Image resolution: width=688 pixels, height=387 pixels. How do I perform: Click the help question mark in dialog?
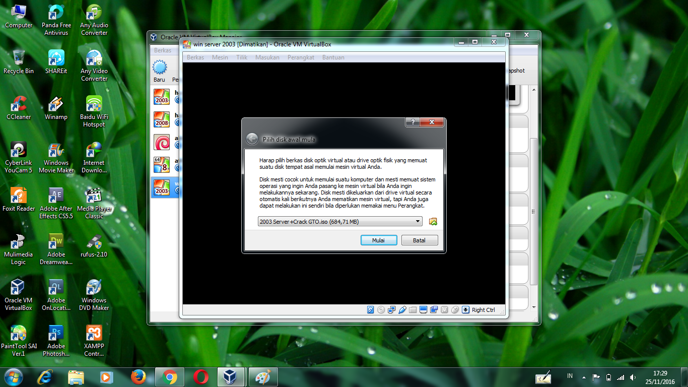412,122
